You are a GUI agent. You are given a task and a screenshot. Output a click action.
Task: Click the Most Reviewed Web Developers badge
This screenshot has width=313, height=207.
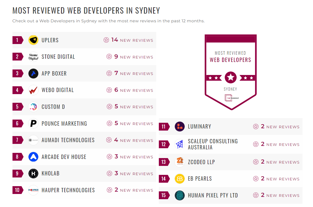(x=231, y=72)
